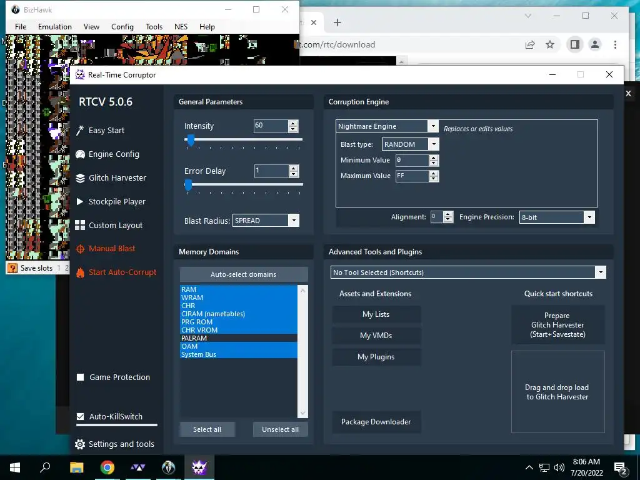The width and height of the screenshot is (640, 480).
Task: Open Stockpile Player play icon
Action: click(x=80, y=202)
